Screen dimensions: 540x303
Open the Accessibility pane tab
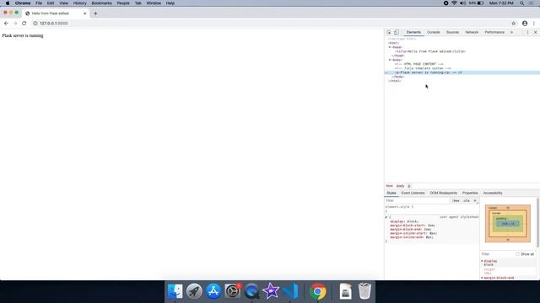click(x=493, y=193)
